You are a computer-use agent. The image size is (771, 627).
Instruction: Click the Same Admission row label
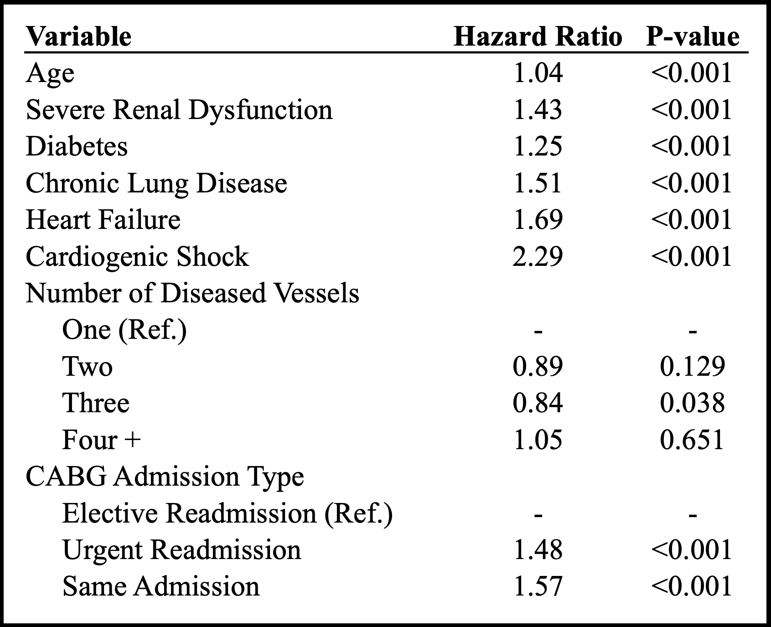click(161, 586)
